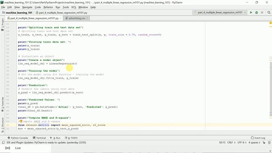Click the editor vertical scrollbar thumb

point(271,89)
